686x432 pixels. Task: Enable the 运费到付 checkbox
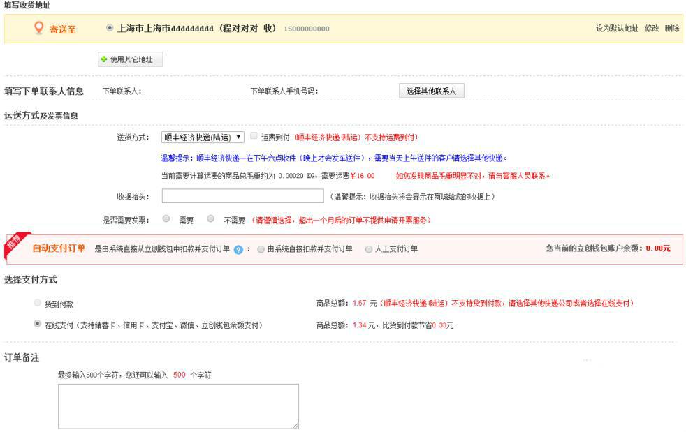pyautogui.click(x=254, y=136)
